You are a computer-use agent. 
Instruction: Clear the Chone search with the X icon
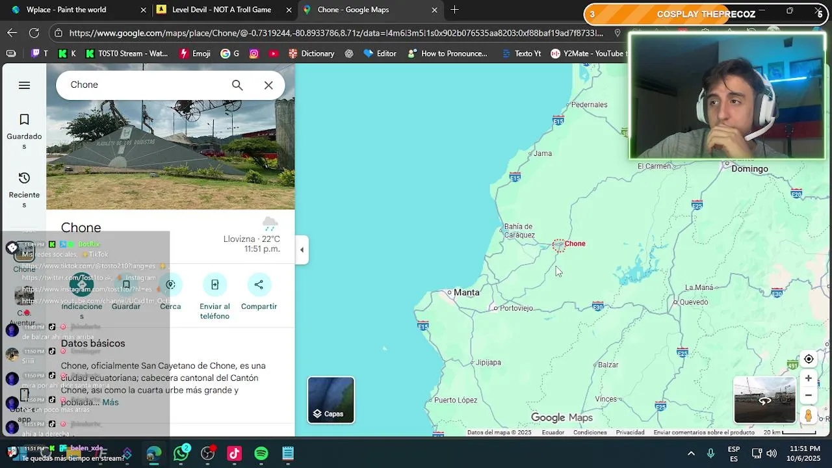click(268, 85)
